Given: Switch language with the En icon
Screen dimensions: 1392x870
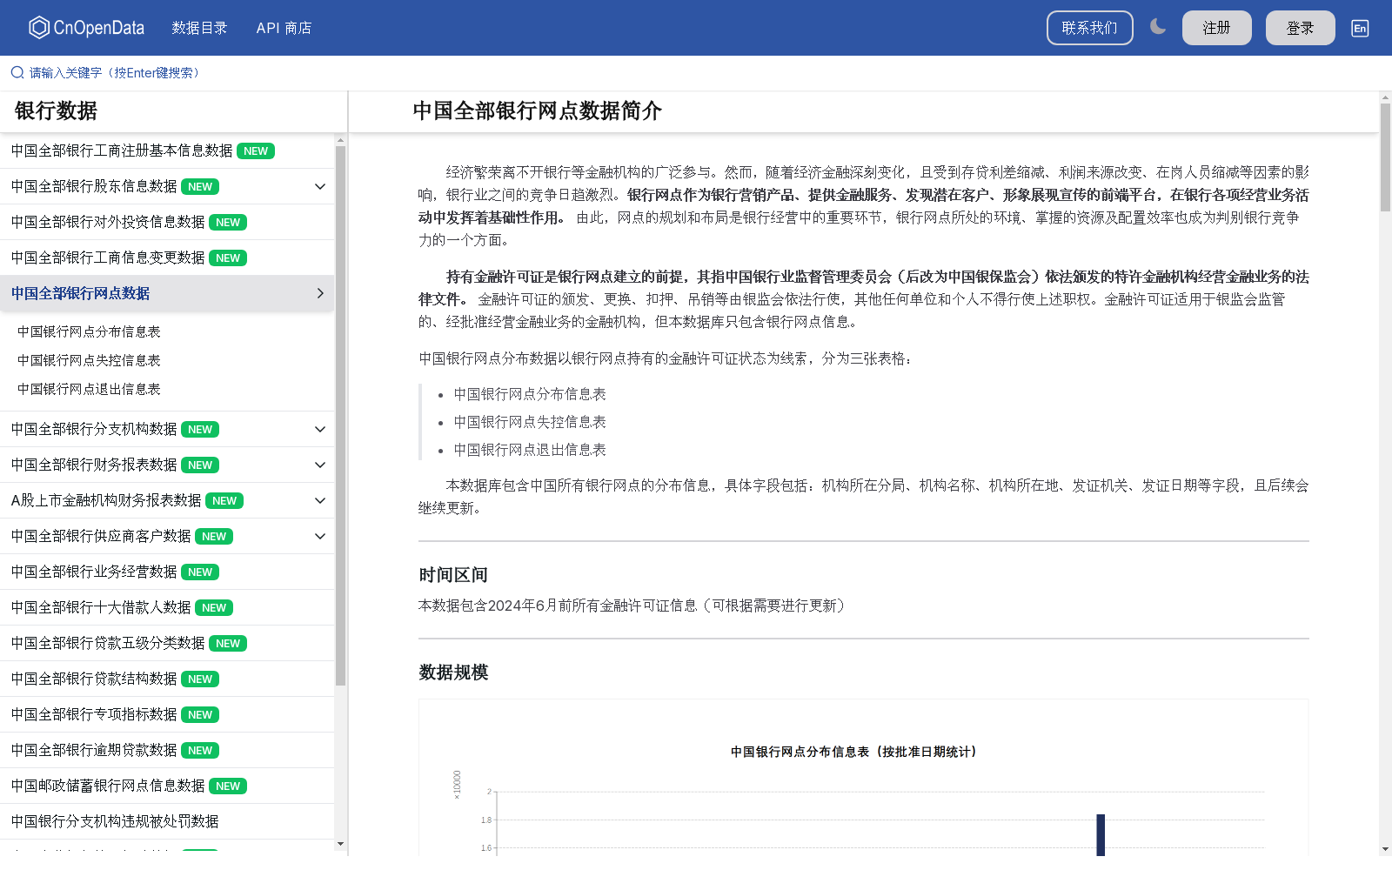Looking at the screenshot, I should coord(1360,28).
